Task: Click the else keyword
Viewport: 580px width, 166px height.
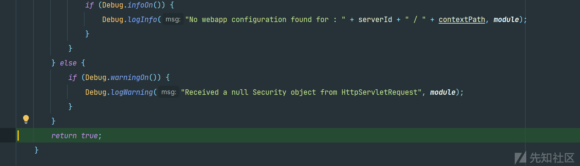Action: click(68, 63)
